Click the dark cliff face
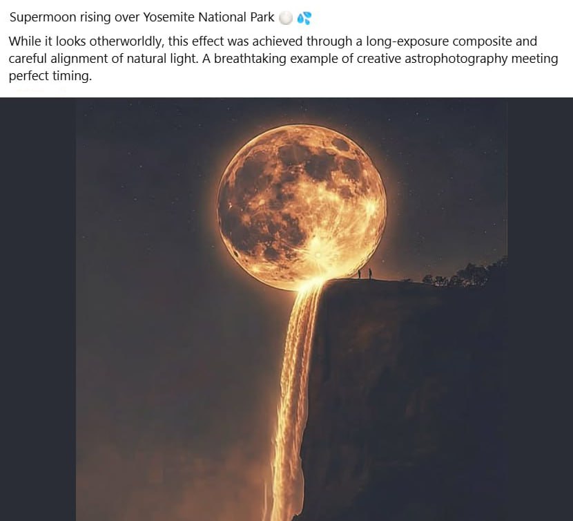 [x=407, y=401]
